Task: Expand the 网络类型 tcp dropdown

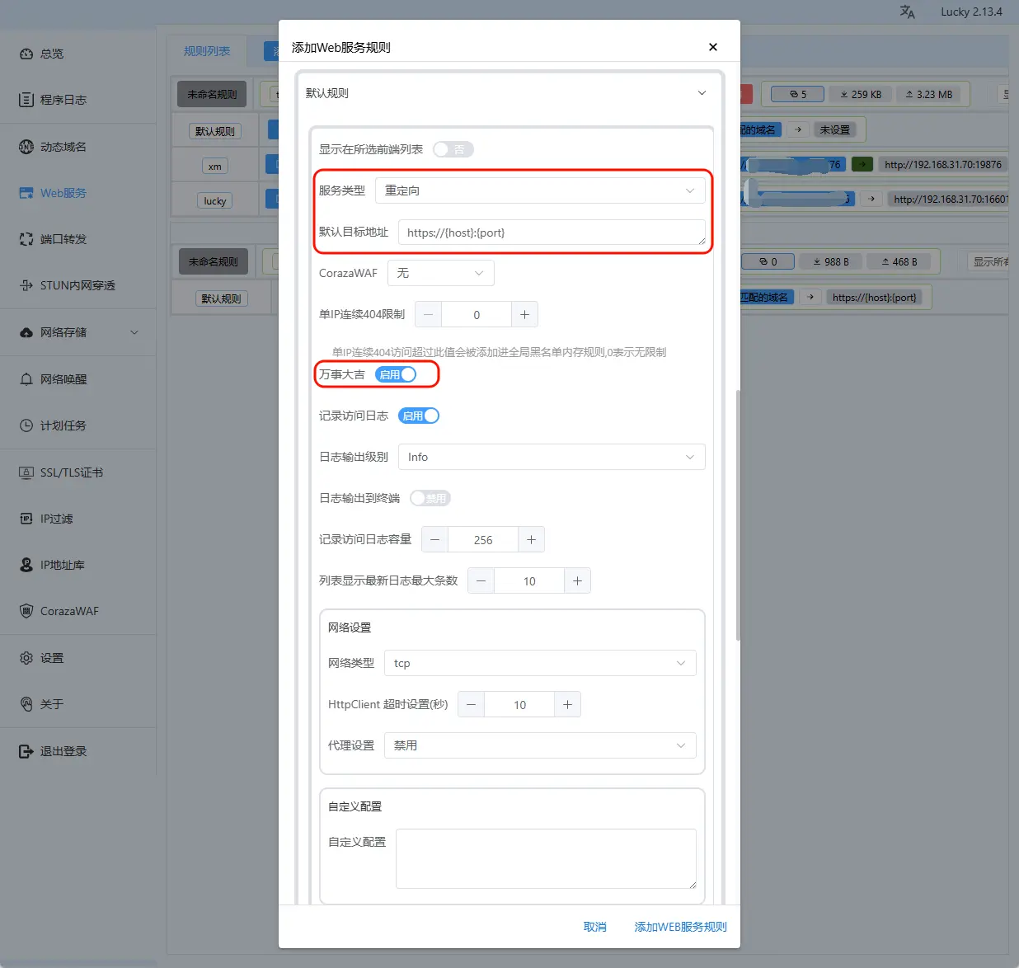Action: point(540,663)
